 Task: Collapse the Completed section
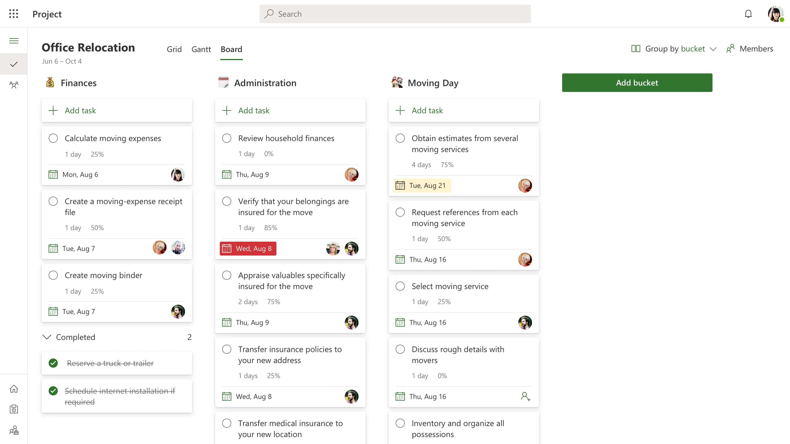(x=47, y=337)
